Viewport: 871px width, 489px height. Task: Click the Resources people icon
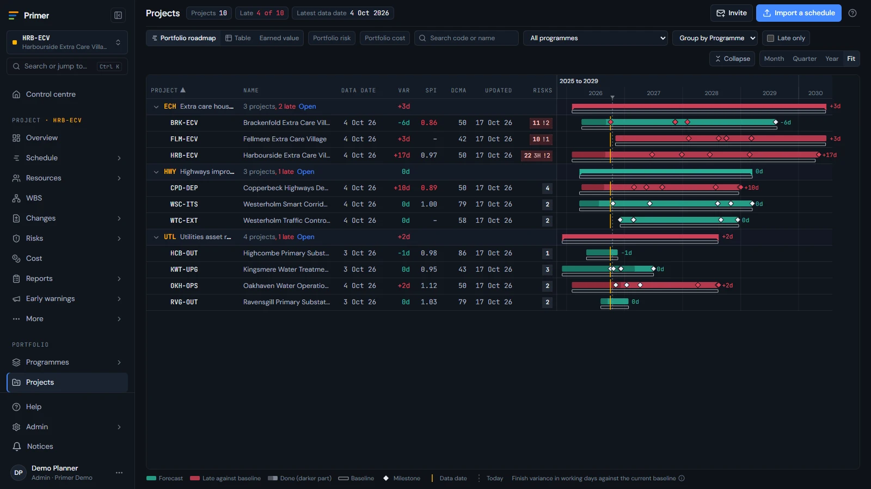16,178
